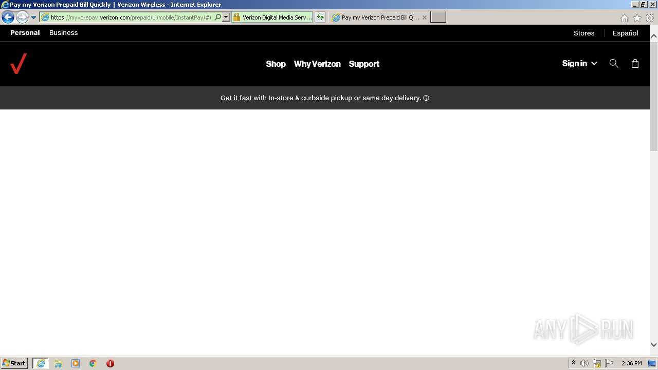This screenshot has width=658, height=370.
Task: Click inside the address bar URL field
Action: point(131,17)
